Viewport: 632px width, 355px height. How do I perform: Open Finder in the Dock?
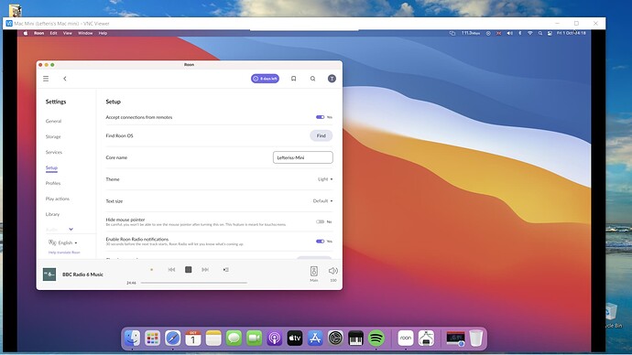[x=132, y=339]
